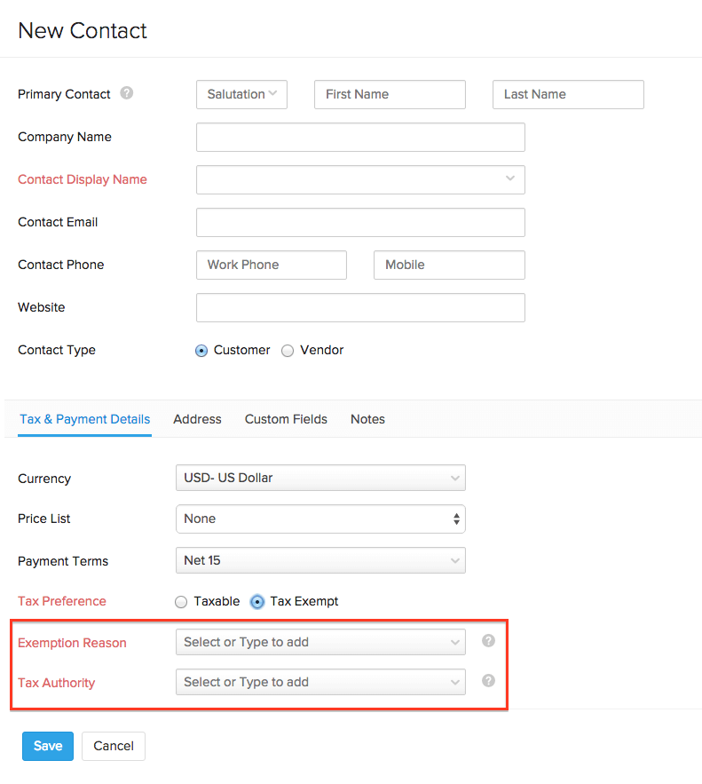Open the Salutation dropdown

pos(241,94)
